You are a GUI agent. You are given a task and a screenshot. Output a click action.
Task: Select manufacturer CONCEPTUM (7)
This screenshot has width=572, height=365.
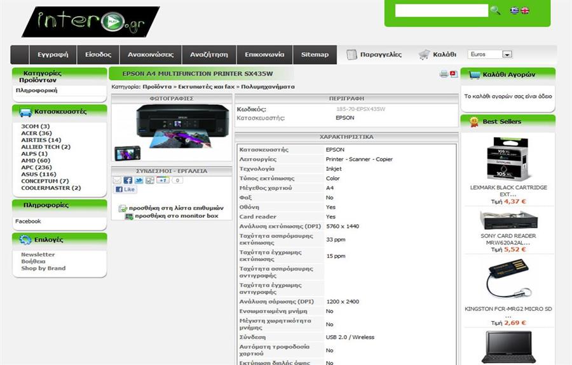[45, 182]
